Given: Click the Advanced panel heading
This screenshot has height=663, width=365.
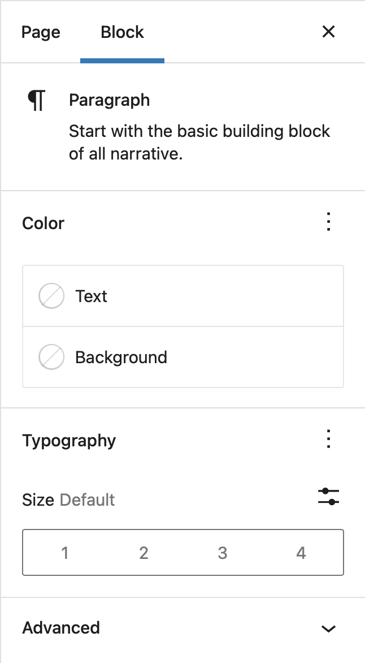Looking at the screenshot, I should click(61, 628).
